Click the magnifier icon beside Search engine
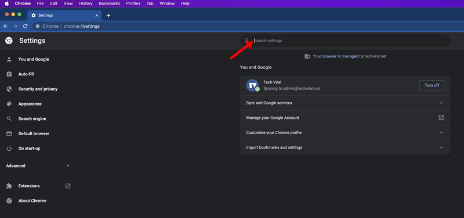Image resolution: width=464 pixels, height=218 pixels. [9, 119]
